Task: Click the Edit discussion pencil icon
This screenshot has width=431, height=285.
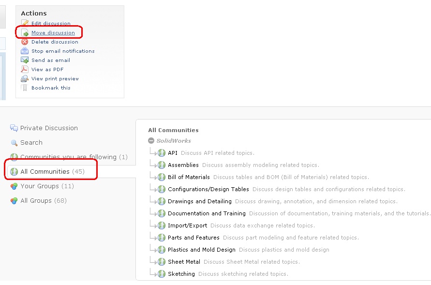Action: point(25,23)
